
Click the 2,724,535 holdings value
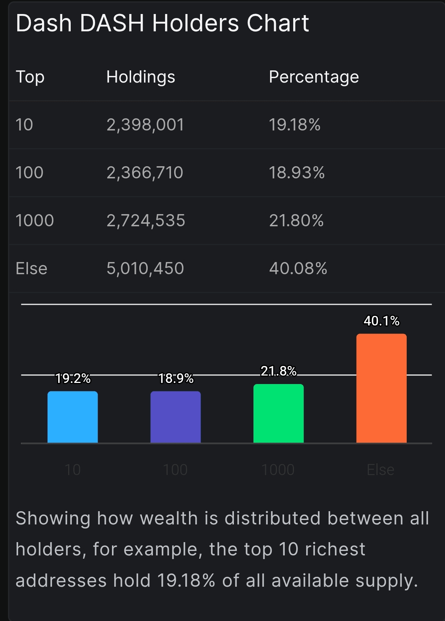point(146,221)
